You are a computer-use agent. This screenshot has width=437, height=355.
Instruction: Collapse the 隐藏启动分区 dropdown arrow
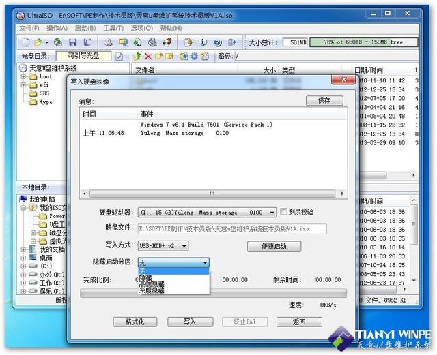tap(205, 262)
